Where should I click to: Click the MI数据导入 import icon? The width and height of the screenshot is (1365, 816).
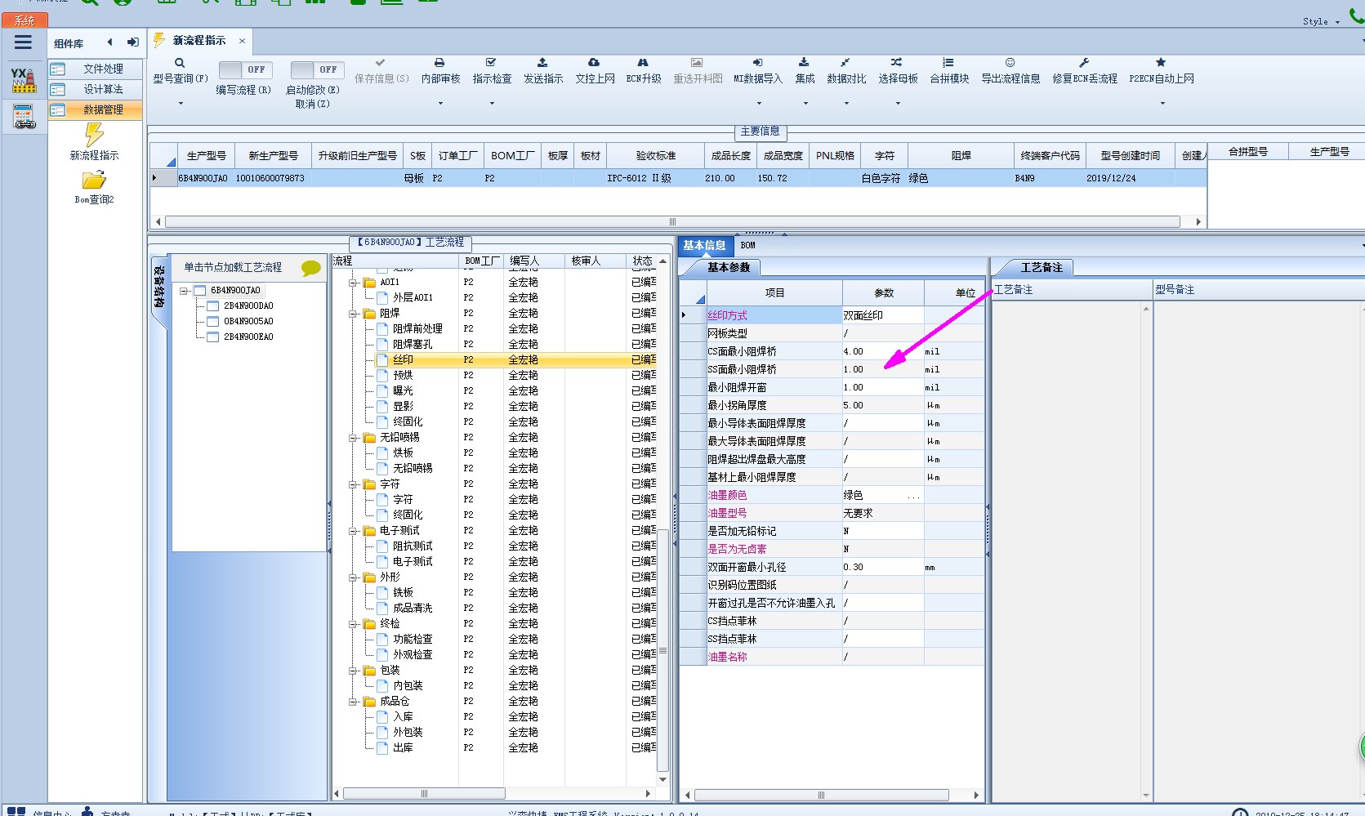tap(757, 63)
